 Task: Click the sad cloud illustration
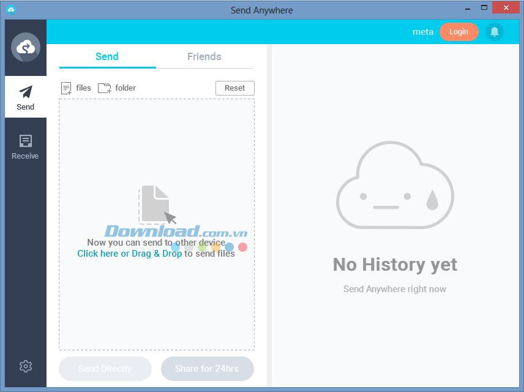[x=394, y=184]
